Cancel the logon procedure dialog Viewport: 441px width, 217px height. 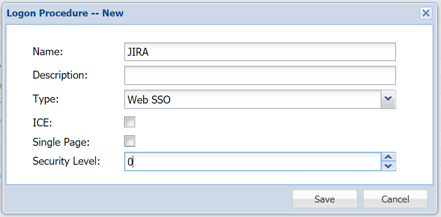[395, 199]
